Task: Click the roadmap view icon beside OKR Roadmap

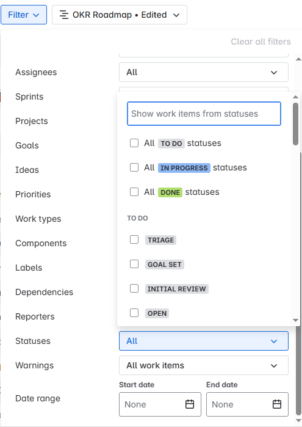Action: pyautogui.click(x=64, y=15)
